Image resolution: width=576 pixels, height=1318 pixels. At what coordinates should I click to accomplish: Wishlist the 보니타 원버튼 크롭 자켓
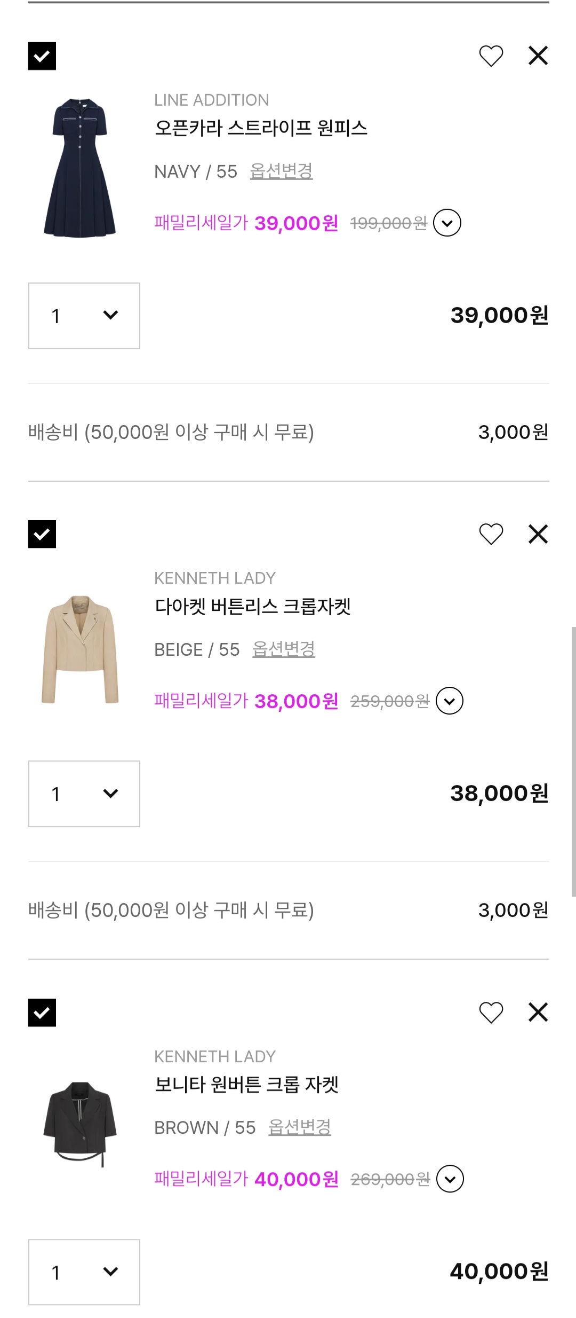pyautogui.click(x=491, y=1013)
